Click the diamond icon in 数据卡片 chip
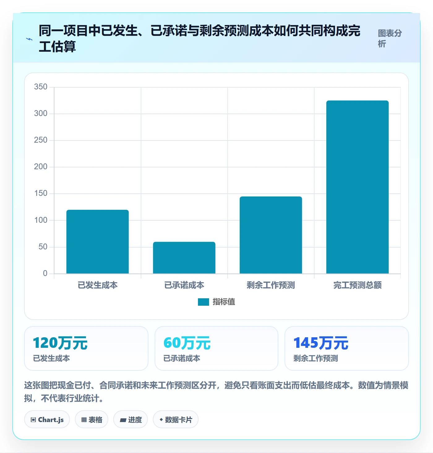Screen dimensions: 433x453 coord(161,420)
